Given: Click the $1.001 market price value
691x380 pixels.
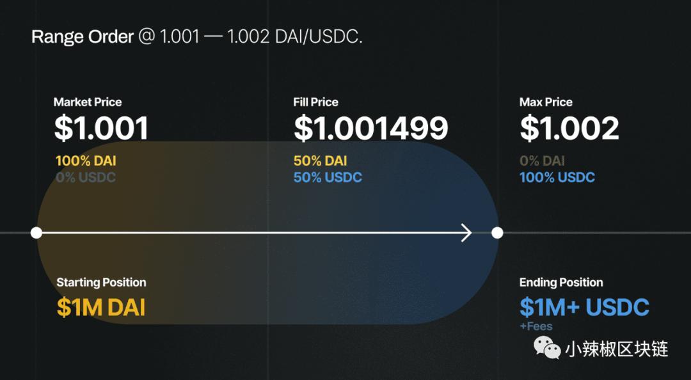Looking at the screenshot, I should coord(101,129).
